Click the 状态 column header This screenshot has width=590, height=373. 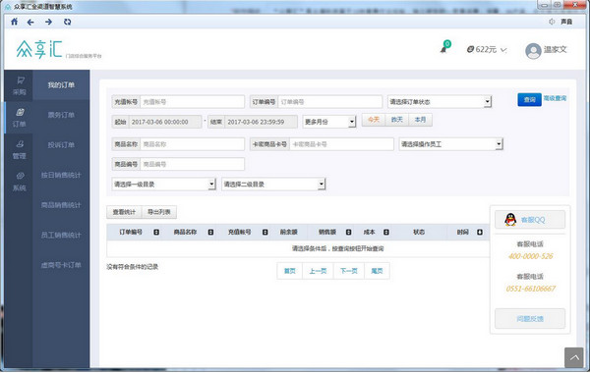pos(419,232)
